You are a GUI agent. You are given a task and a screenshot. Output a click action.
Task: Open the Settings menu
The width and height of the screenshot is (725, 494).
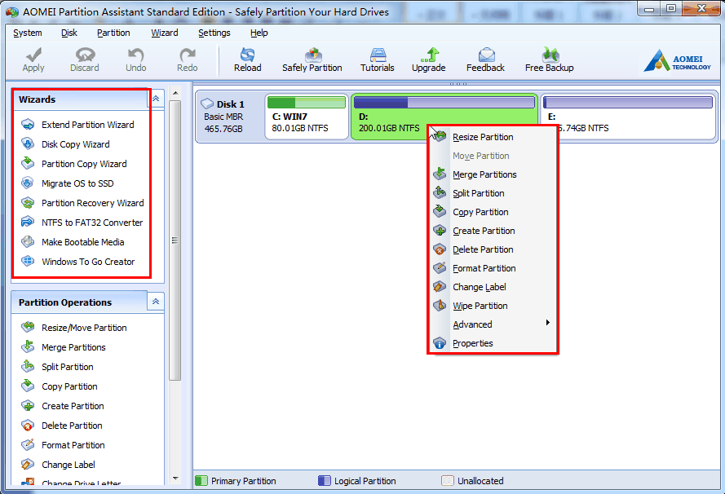(214, 33)
